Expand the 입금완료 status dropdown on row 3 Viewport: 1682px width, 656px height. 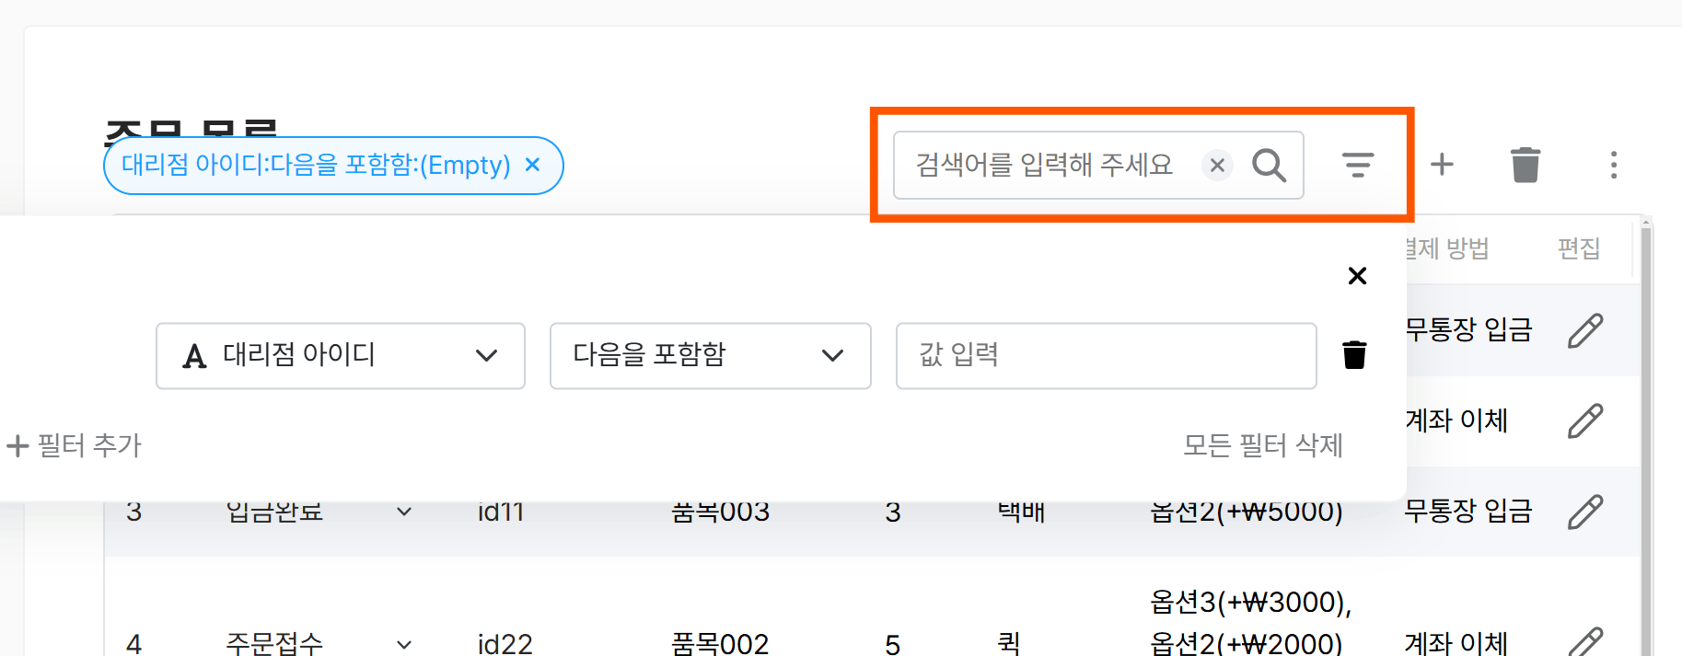pyautogui.click(x=402, y=512)
